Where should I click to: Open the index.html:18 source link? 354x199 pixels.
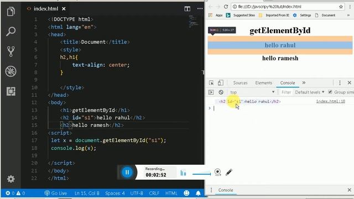coord(331,102)
